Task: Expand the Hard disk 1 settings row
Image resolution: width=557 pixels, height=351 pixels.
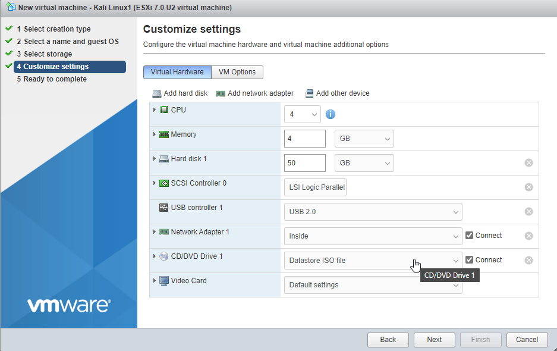Action: pyautogui.click(x=155, y=159)
